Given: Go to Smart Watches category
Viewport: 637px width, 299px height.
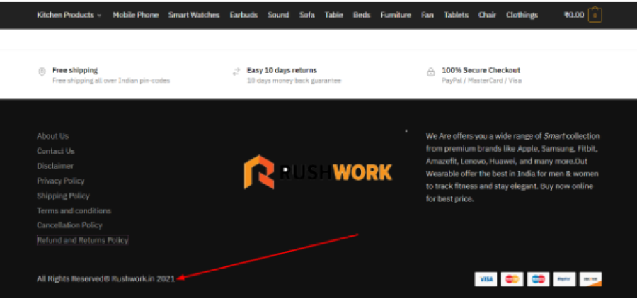Looking at the screenshot, I should [194, 15].
